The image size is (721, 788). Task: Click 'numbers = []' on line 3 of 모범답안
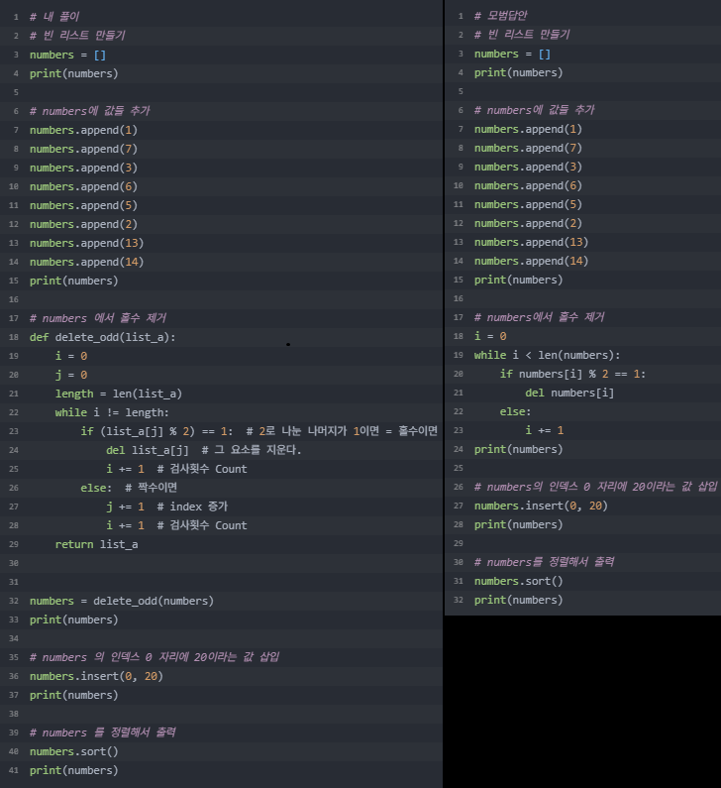(512, 54)
